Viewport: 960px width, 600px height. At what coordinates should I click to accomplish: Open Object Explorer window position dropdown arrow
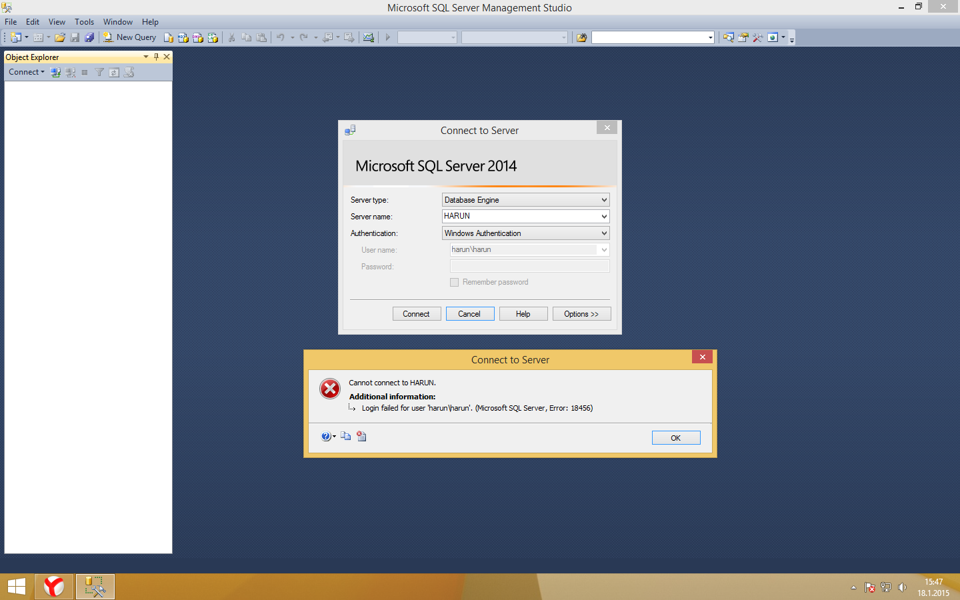tap(146, 57)
